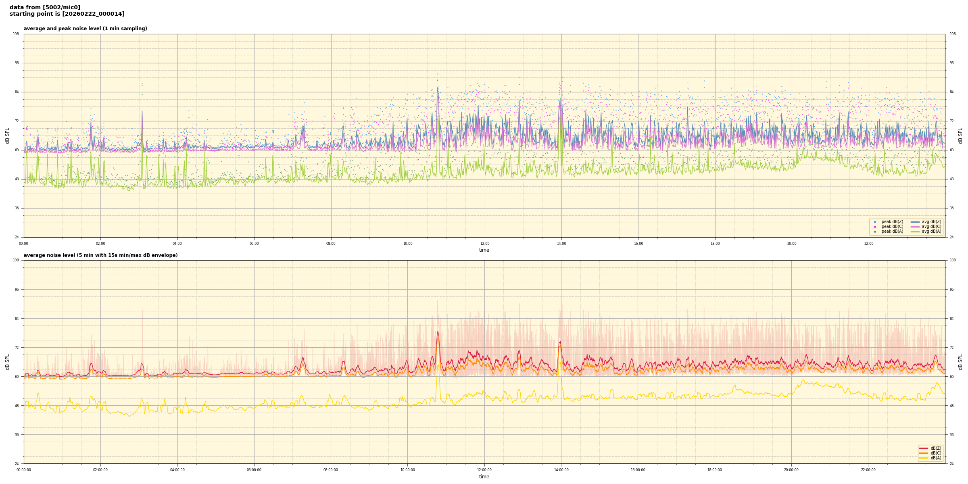The width and height of the screenshot is (968, 484).
Task: Click avg dB(Z) legend line in top chart
Action: 915,222
